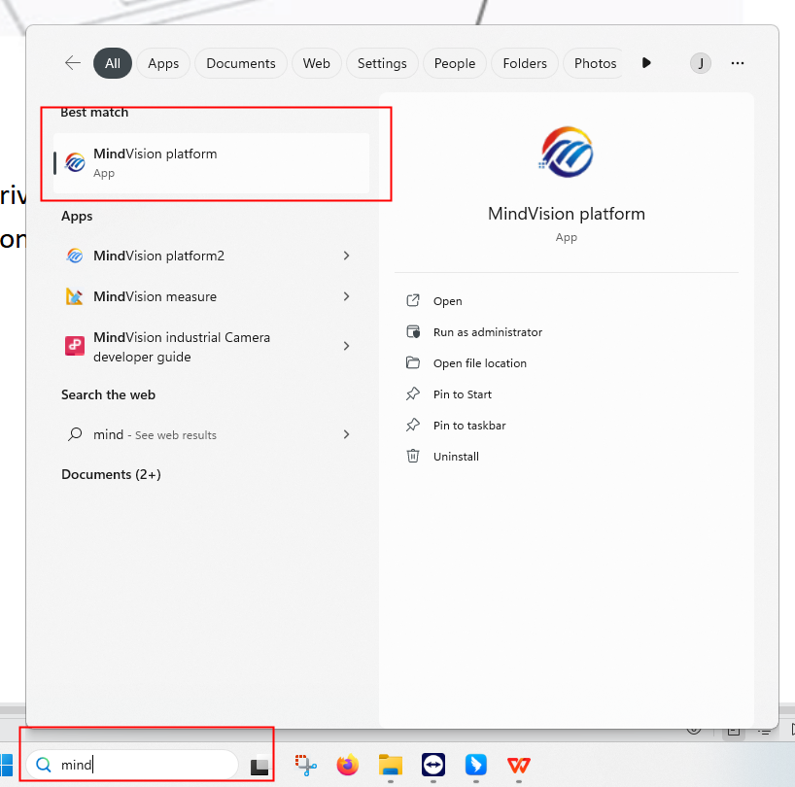Open WPS Office from the taskbar
The height and width of the screenshot is (787, 795).
519,765
